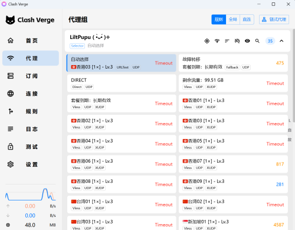Image resolution: width=295 pixels, height=230 pixels.
Task: Click the Logs lines icon
Action: (x=11, y=129)
